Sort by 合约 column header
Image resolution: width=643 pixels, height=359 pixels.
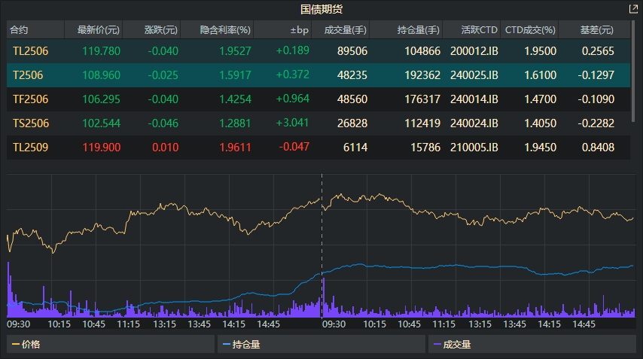(x=35, y=30)
